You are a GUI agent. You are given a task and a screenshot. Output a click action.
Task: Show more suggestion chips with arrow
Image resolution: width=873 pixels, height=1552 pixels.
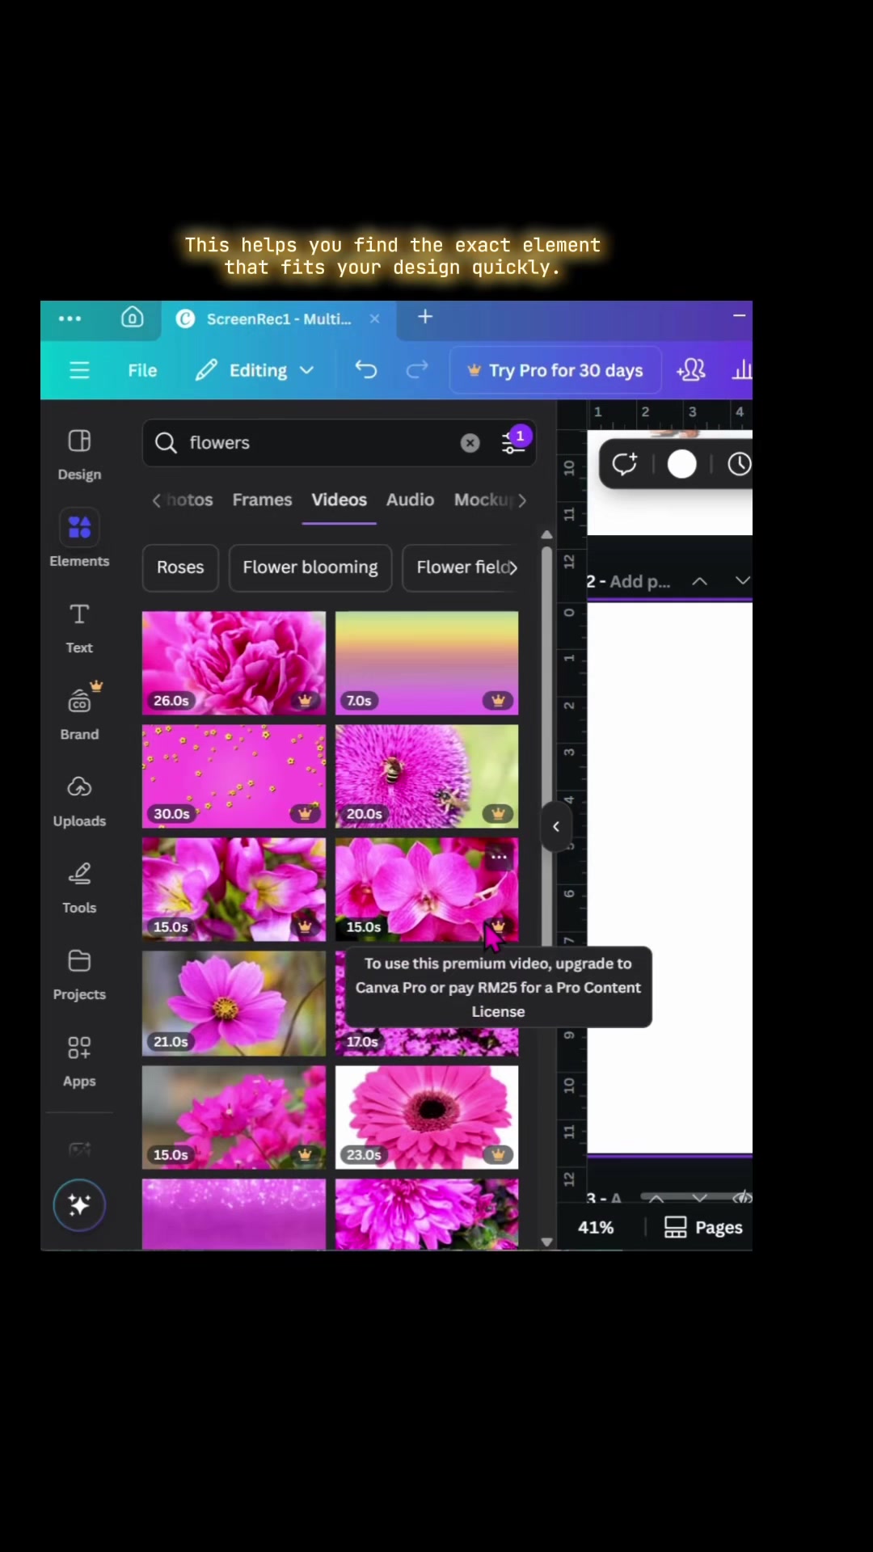[512, 567]
